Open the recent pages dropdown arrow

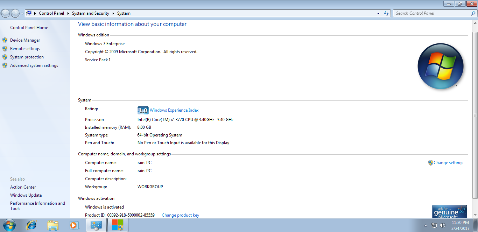pos(22,14)
